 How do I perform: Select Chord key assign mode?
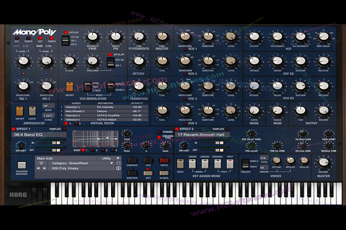click(192, 164)
